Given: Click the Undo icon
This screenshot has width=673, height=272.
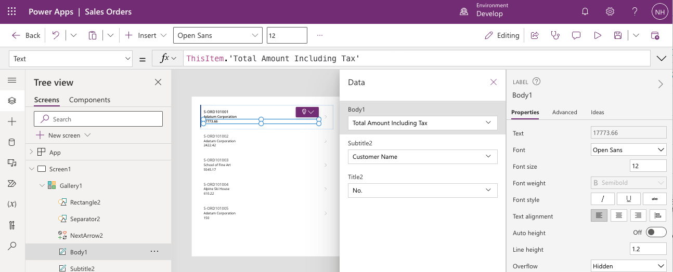Looking at the screenshot, I should [56, 35].
